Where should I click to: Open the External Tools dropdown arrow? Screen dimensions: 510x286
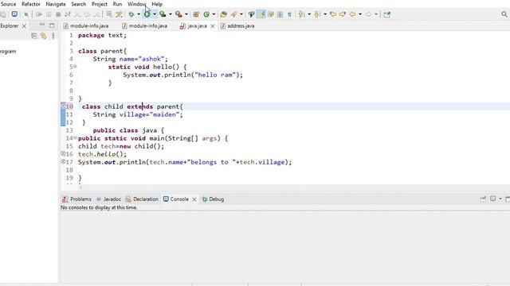[x=186, y=14]
